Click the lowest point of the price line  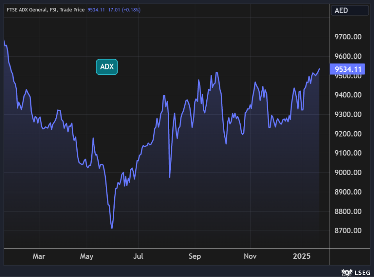coord(112,228)
